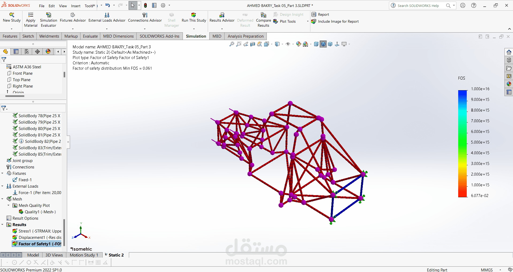Click the External Loads Advisor icon
Screen dimensions: 513x272
(107, 15)
